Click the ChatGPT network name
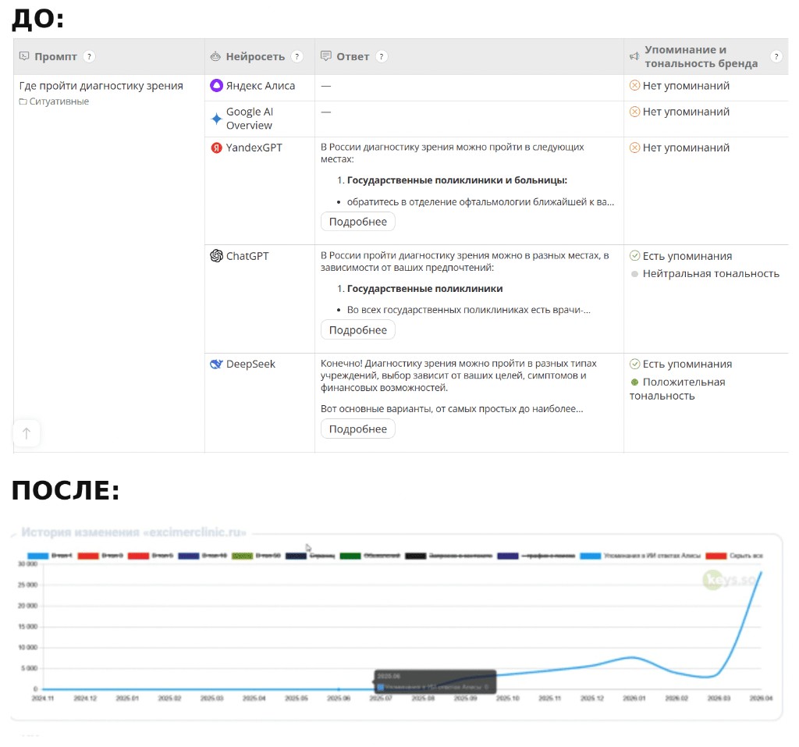This screenshot has height=747, width=799. pos(247,256)
